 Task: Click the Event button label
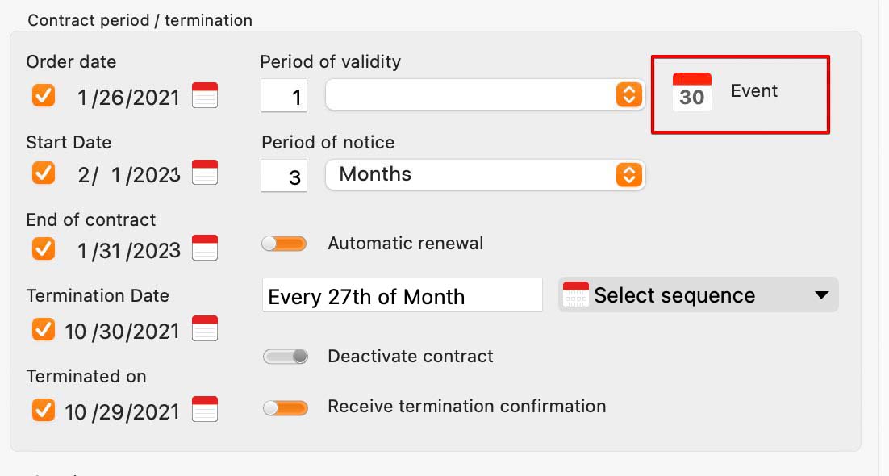754,91
